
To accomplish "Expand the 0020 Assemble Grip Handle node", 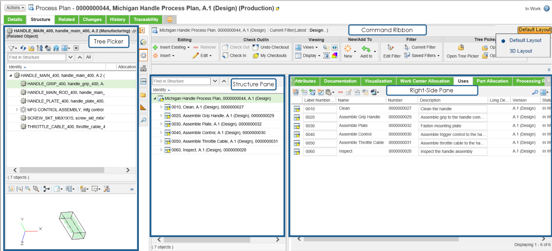I will 161,116.
